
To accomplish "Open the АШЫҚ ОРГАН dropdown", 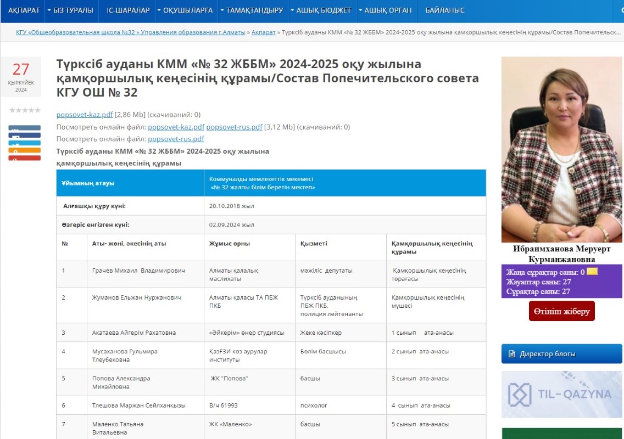I will tap(385, 10).
